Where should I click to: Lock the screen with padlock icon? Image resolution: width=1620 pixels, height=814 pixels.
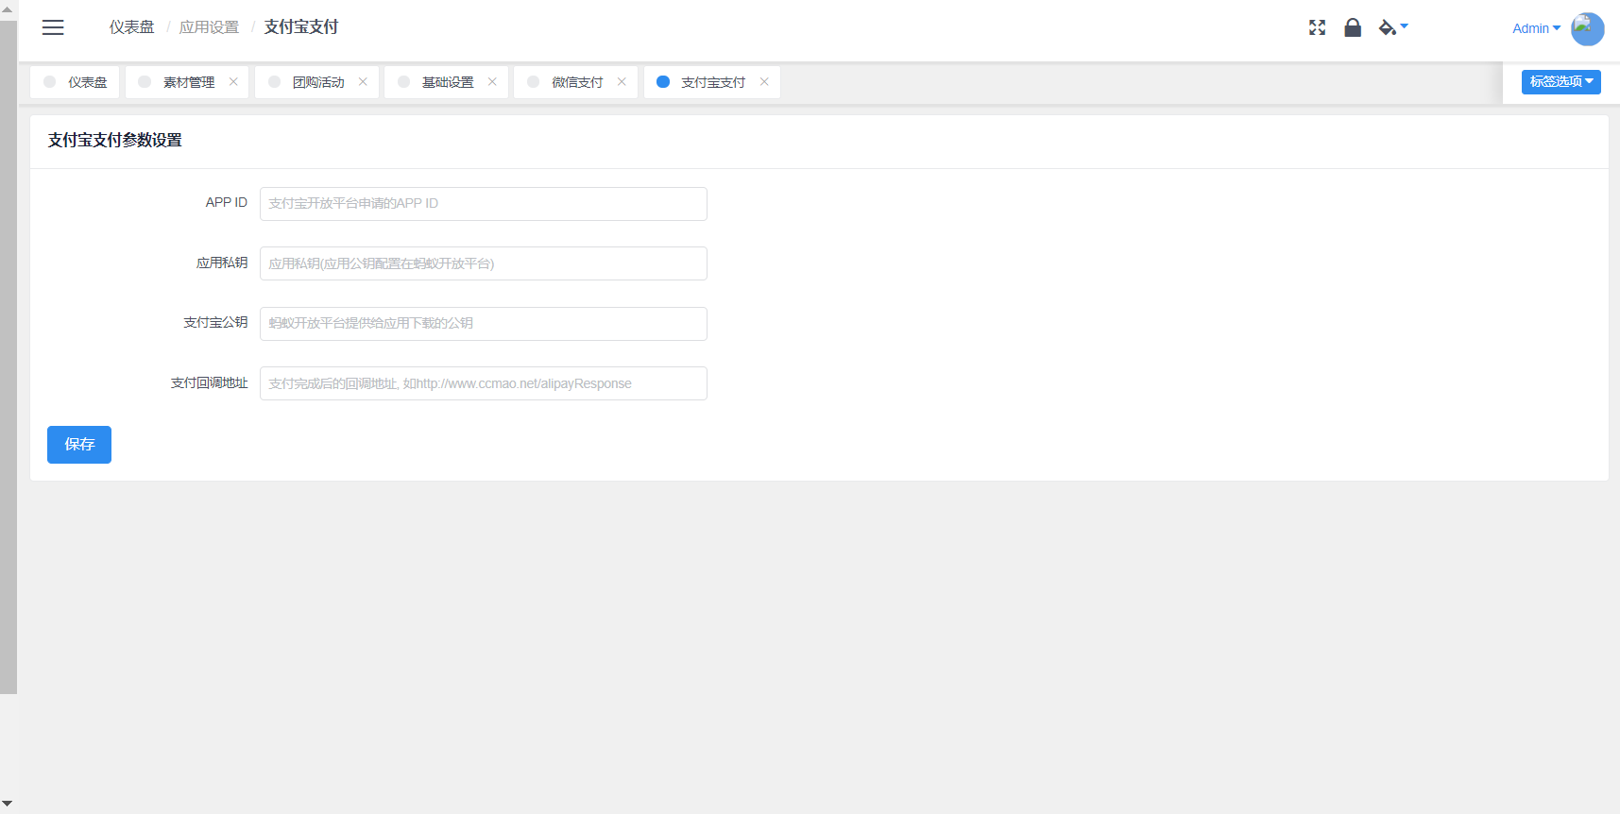[1353, 27]
